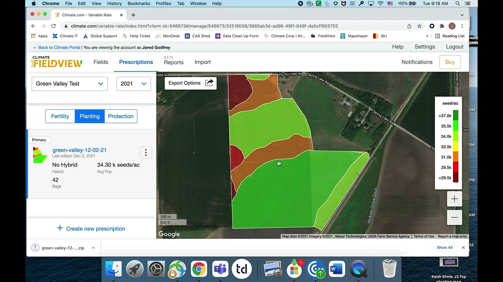Screen dimensions: 503x282
Task: Open the Import tab
Action: pyautogui.click(x=203, y=62)
